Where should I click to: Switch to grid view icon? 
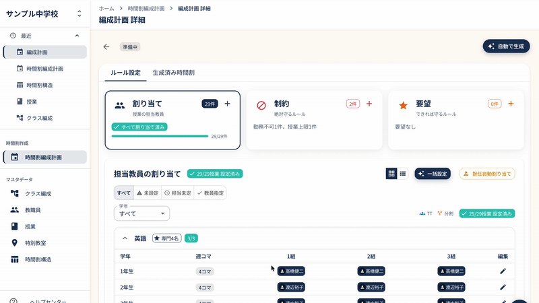point(391,174)
